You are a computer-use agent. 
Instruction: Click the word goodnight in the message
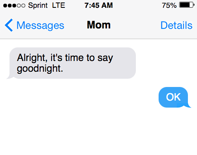point(40,68)
